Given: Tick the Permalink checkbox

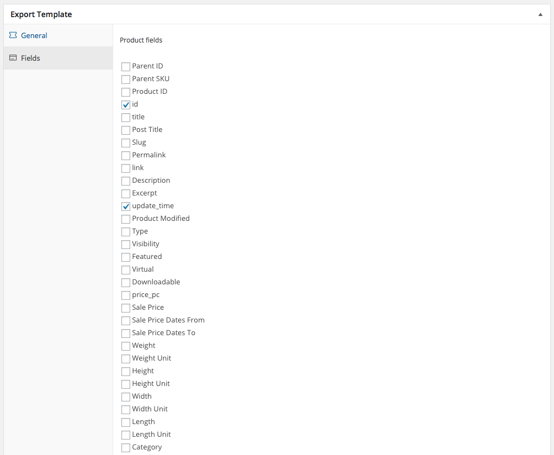Looking at the screenshot, I should 126,156.
